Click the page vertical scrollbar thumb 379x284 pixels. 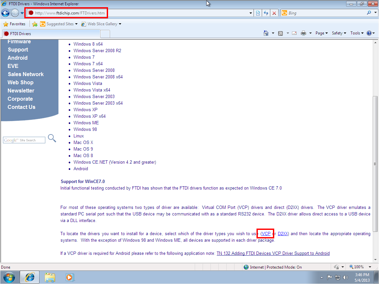coord(375,164)
